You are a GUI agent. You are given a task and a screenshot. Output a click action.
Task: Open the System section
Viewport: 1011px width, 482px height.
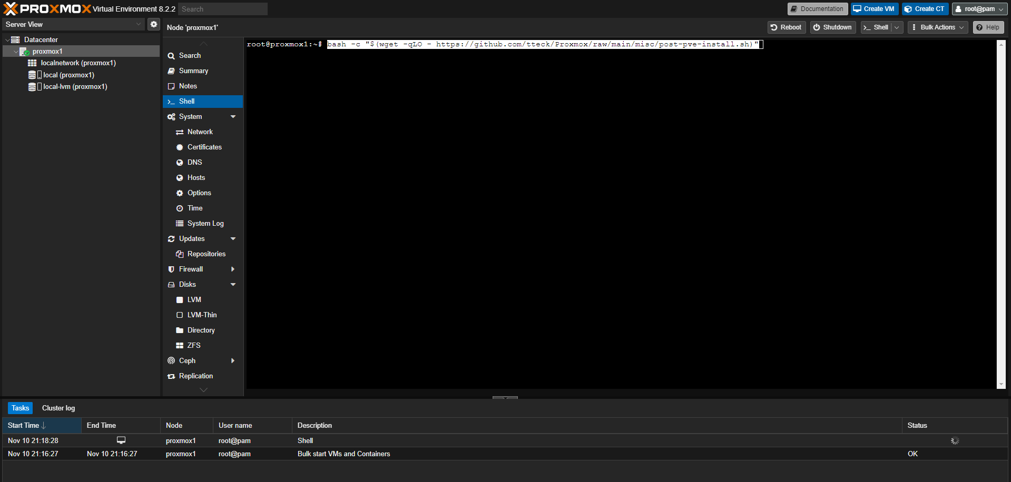click(190, 116)
